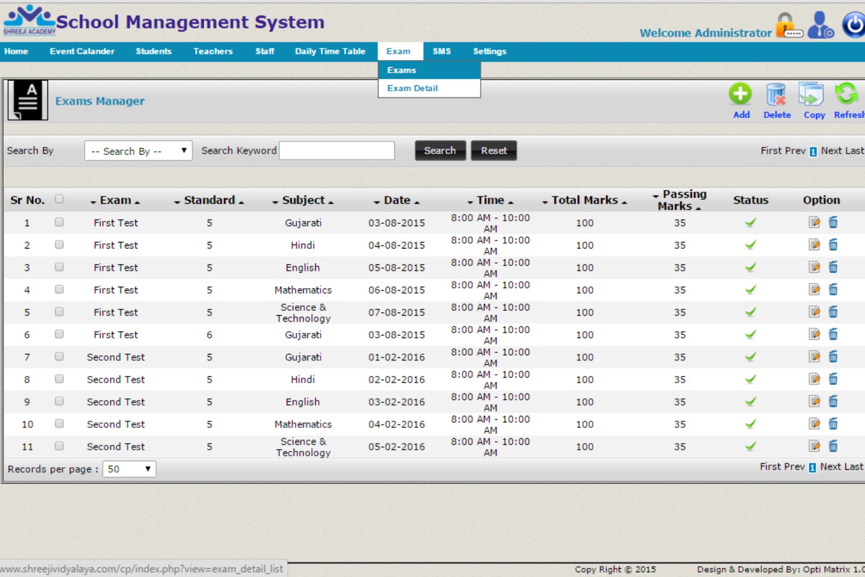The width and height of the screenshot is (865, 577).
Task: Check the checkbox for row 5
Action: coord(59,311)
